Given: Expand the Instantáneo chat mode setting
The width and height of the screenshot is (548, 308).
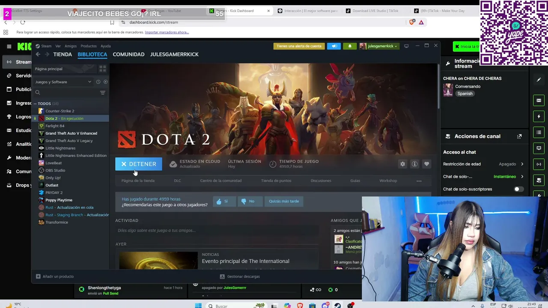Looking at the screenshot, I should tap(522, 177).
